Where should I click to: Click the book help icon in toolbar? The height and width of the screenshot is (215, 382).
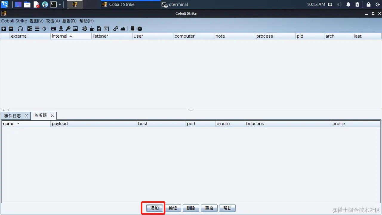tap(133, 29)
